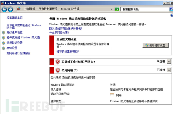Image resolution: width=173 pixels, height=114 pixels.
Task: Click 家庭或工作(专用)网络 header text
Action: tap(78, 62)
